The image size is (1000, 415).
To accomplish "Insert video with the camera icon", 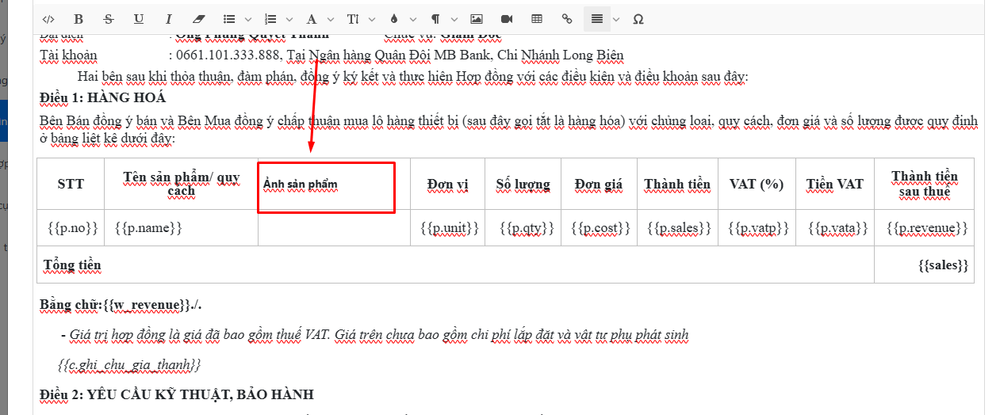I will click(x=507, y=19).
